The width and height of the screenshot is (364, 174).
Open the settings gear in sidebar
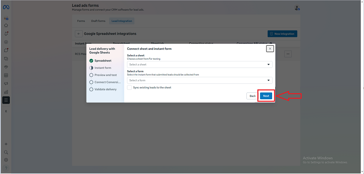coord(6,160)
